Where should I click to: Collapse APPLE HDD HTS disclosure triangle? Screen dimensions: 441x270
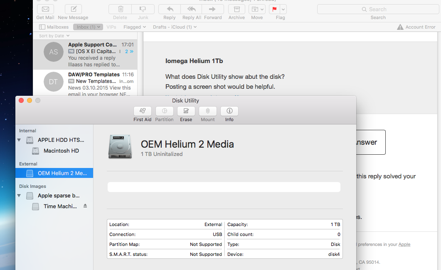point(19,140)
